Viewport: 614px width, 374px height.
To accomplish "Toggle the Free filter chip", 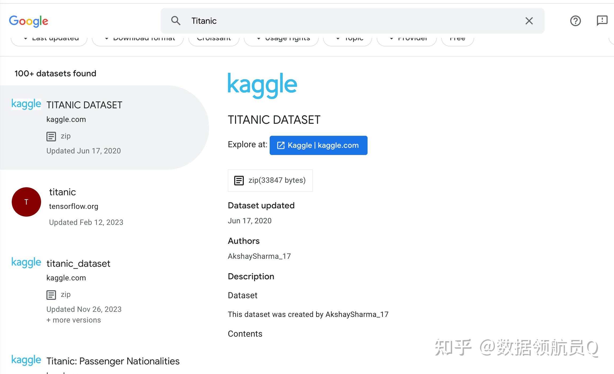I will tap(457, 39).
